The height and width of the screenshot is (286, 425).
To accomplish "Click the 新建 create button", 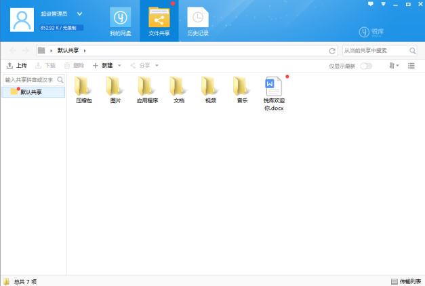I will (x=103, y=65).
